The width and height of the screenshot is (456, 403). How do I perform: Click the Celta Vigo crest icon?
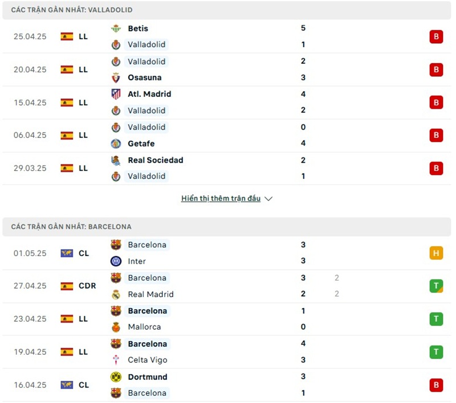pos(116,360)
